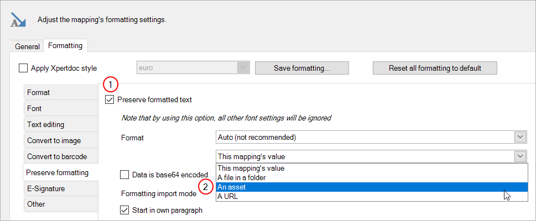Enable Apply Xpertdoc style checkbox

[23, 69]
